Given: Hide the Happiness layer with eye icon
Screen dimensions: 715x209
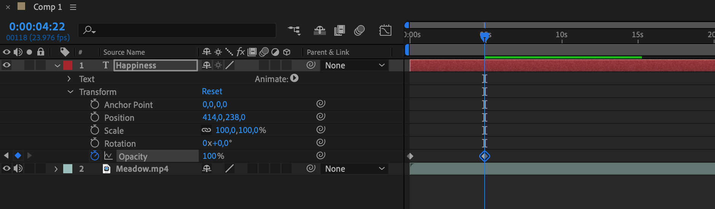Looking at the screenshot, I should (x=6, y=65).
